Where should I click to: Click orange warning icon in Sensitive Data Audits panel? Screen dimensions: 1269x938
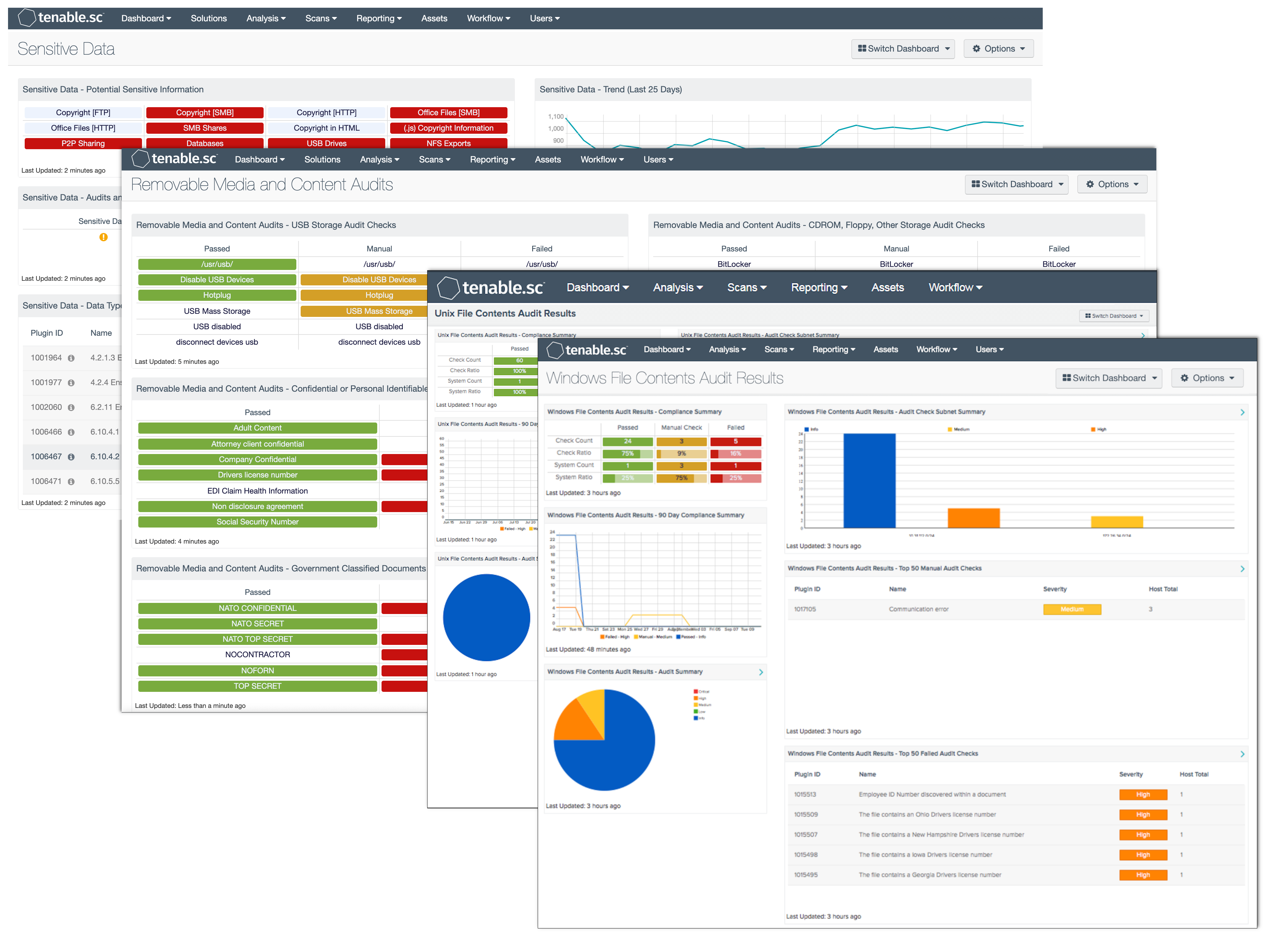point(103,237)
